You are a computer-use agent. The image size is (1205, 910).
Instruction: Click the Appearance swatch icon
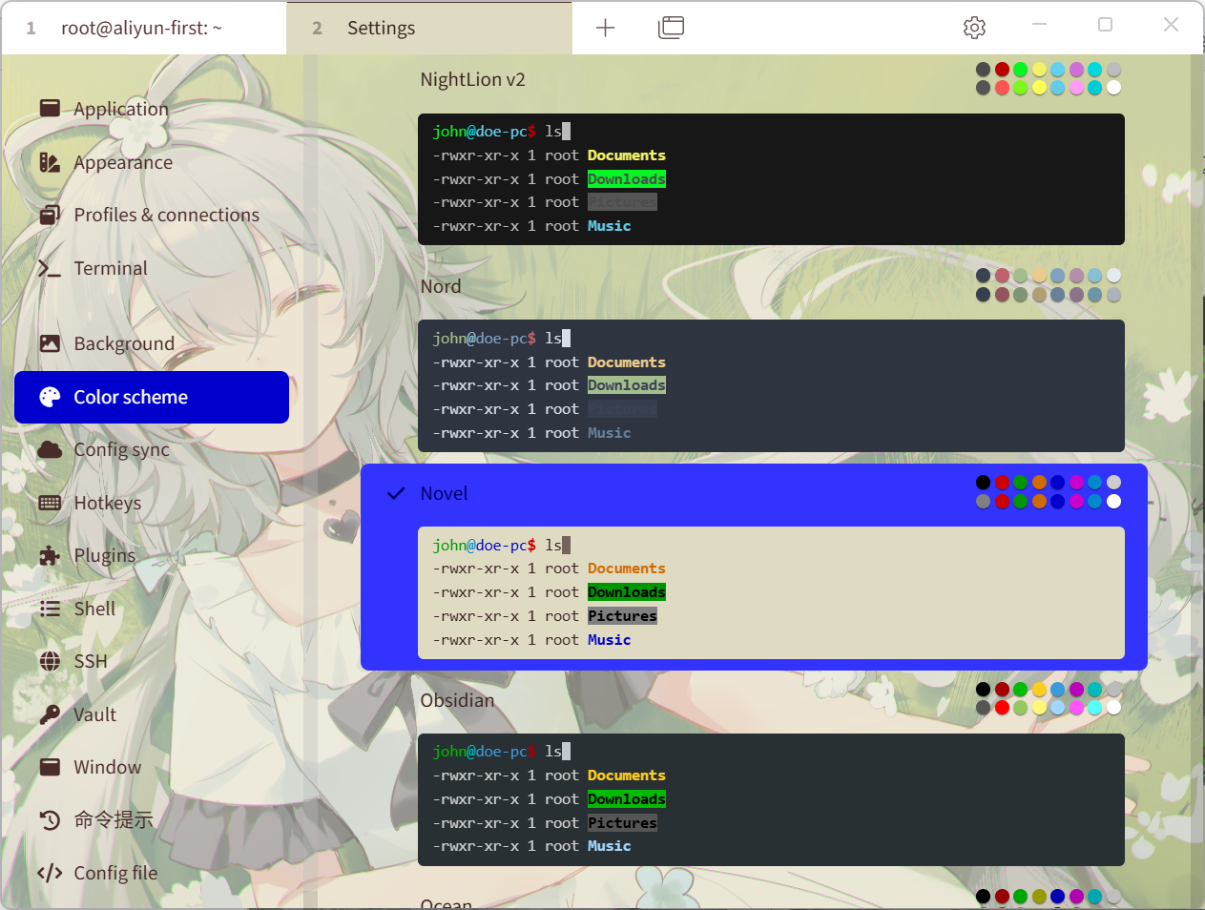51,162
